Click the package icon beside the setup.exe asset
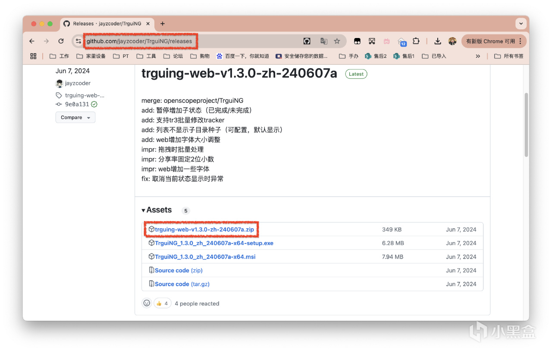Viewport: 552px width, 351px height. click(x=151, y=243)
